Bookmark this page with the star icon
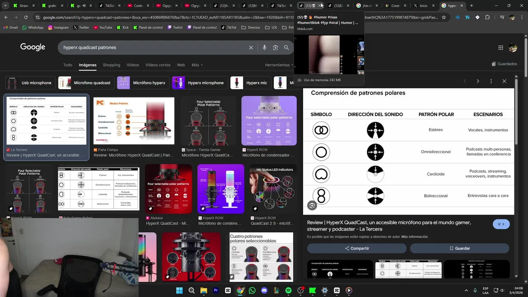The height and width of the screenshot is (297, 528). (x=444, y=17)
